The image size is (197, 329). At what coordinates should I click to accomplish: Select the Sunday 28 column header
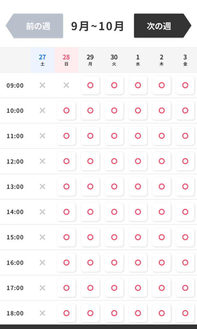[66, 60]
